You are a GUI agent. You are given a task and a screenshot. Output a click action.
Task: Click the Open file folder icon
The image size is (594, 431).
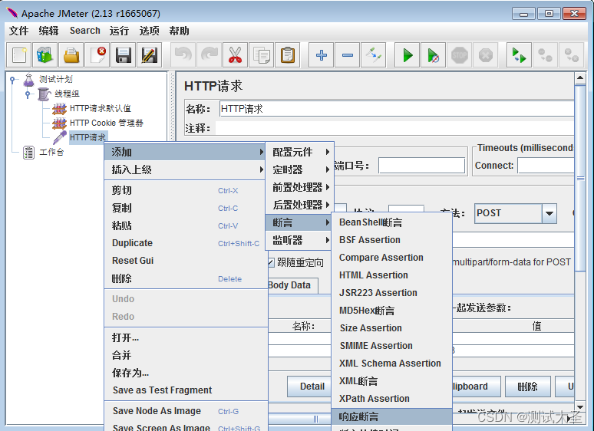[71, 55]
